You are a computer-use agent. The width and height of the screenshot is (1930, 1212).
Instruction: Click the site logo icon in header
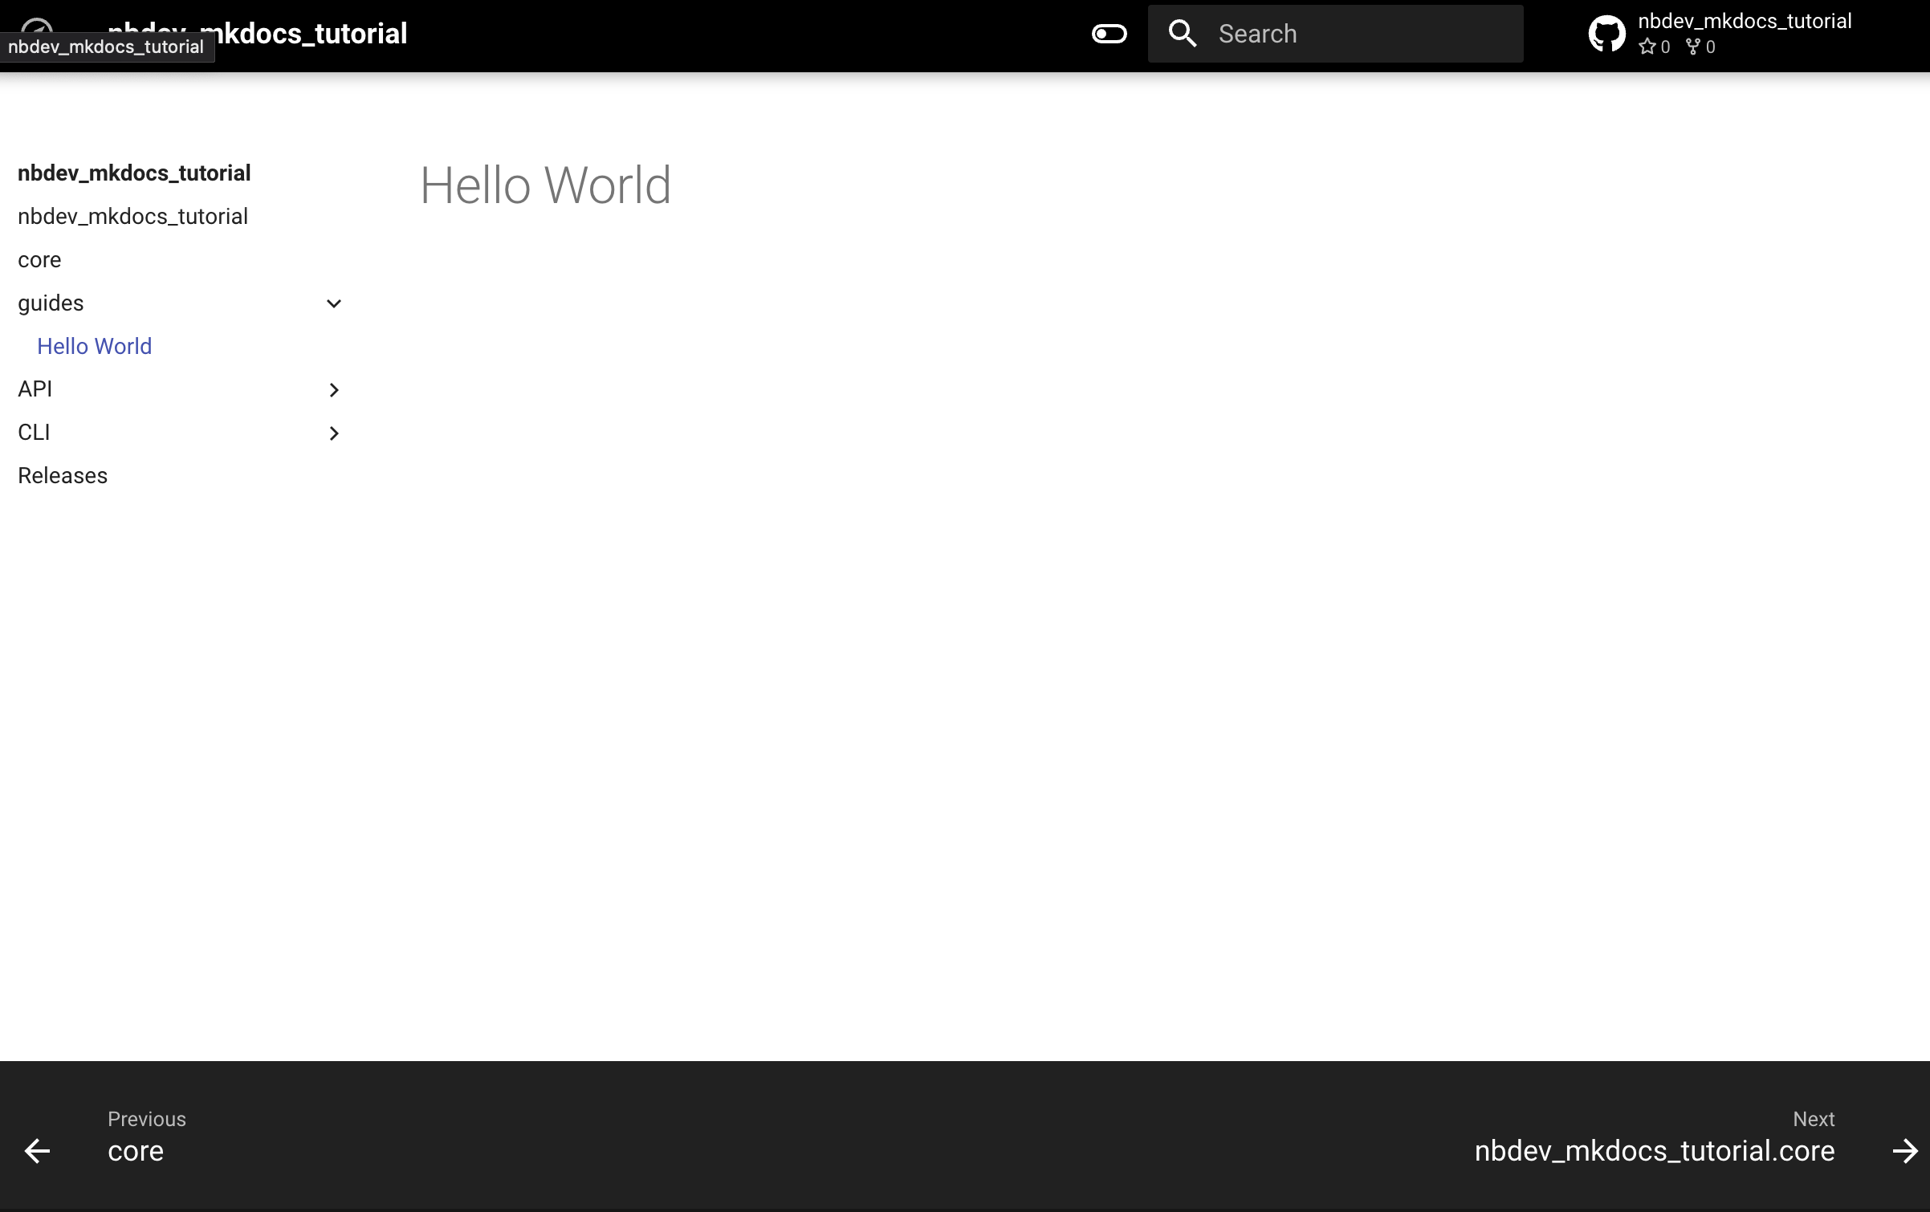pos(37,26)
